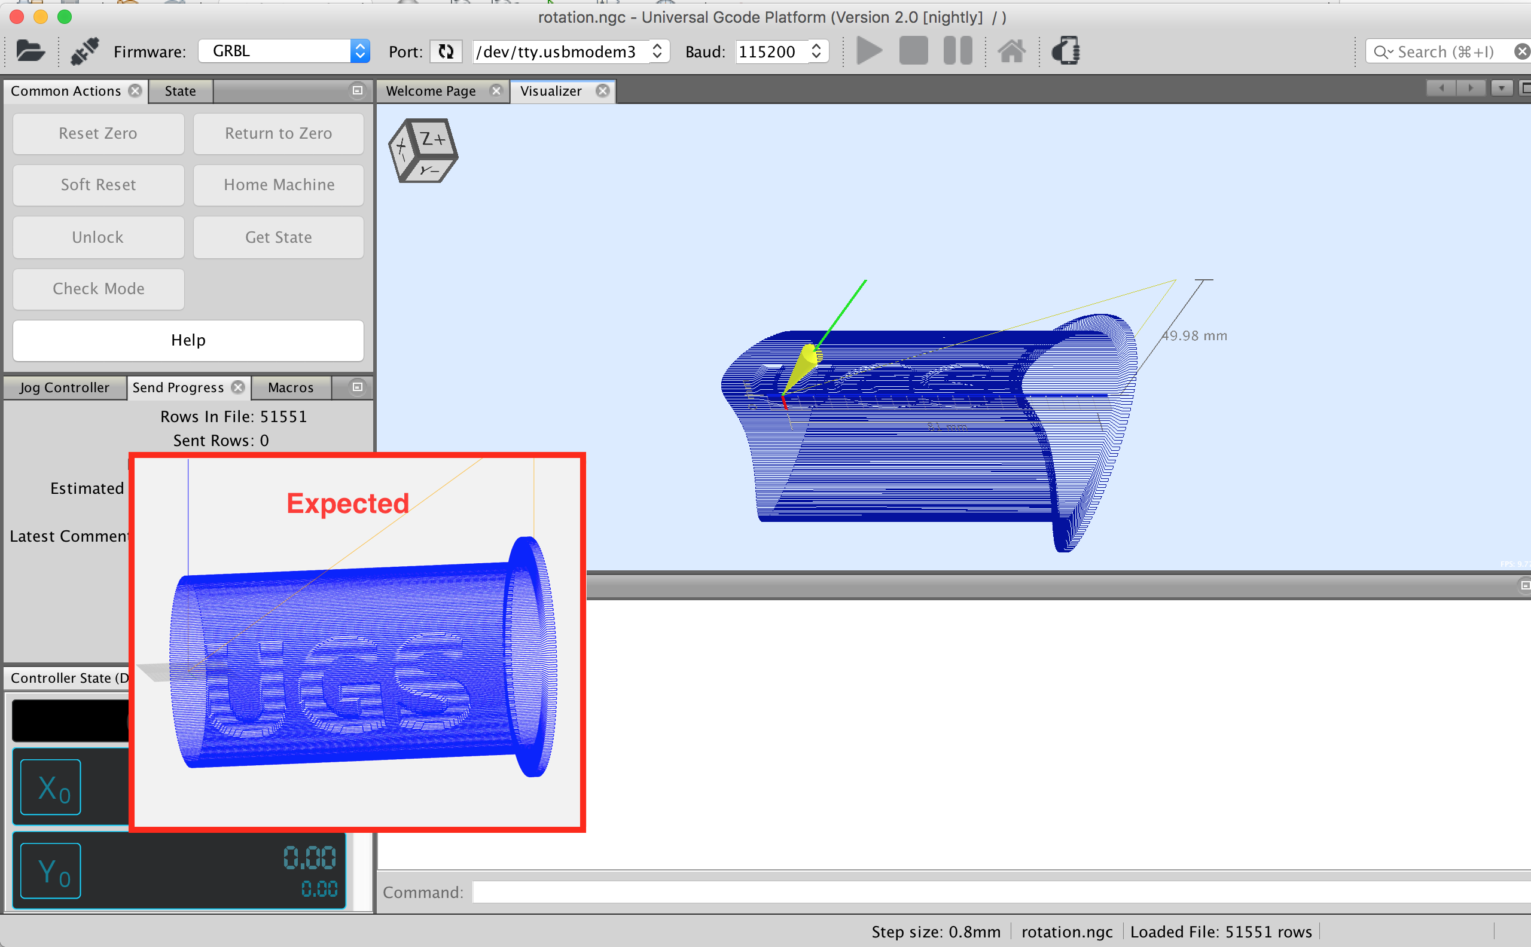Switch to the Macros tab

(x=291, y=387)
